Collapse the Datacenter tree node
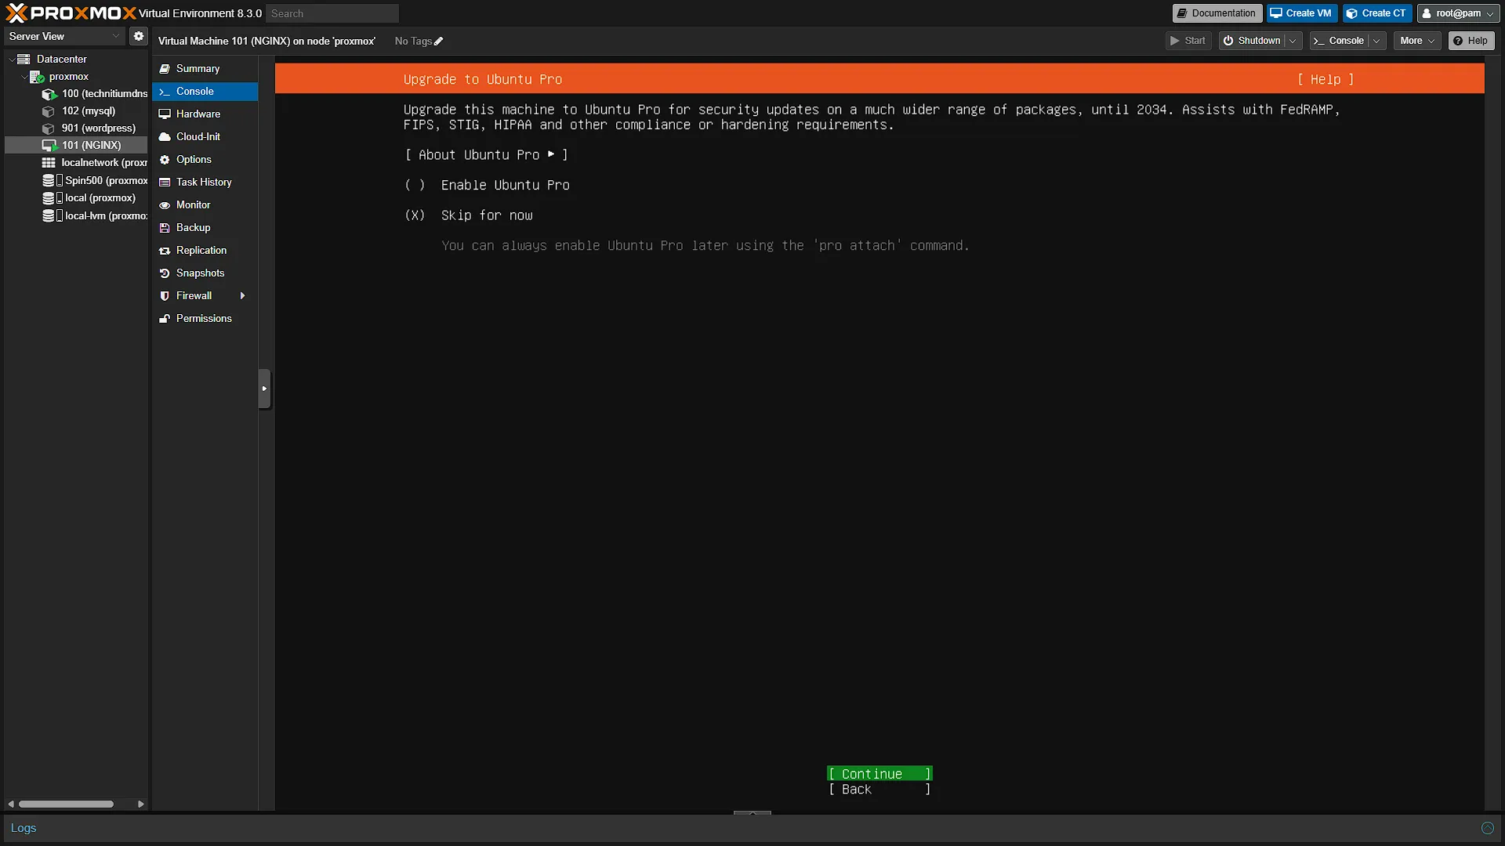 pos(12,59)
